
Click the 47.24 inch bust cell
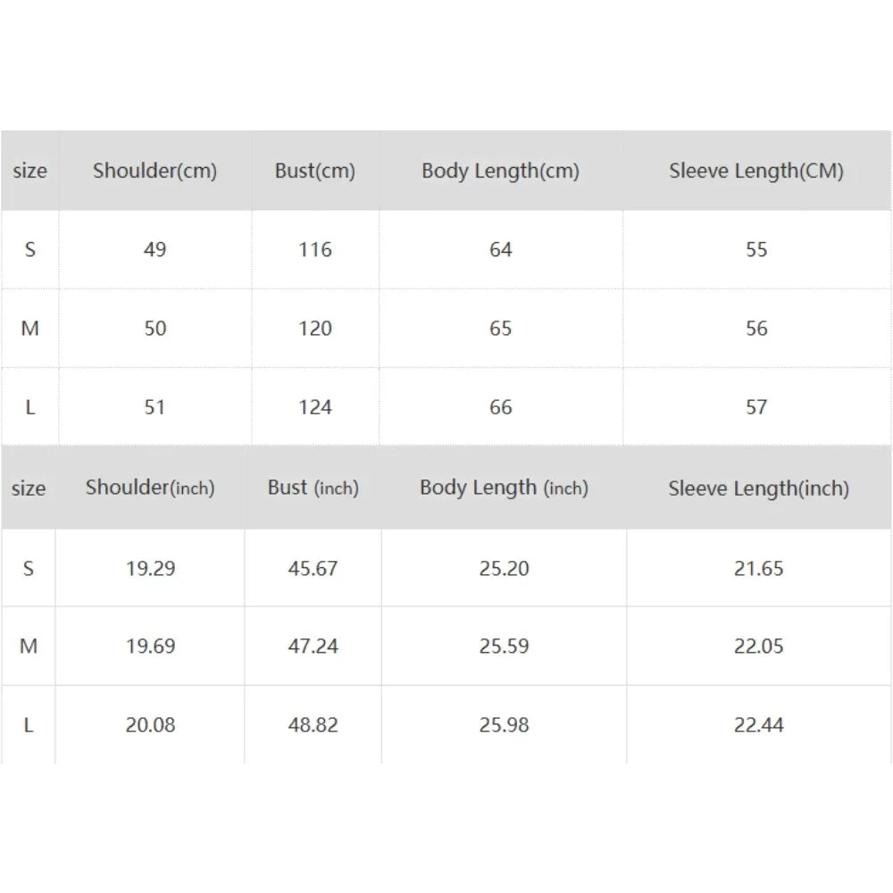pyautogui.click(x=313, y=646)
